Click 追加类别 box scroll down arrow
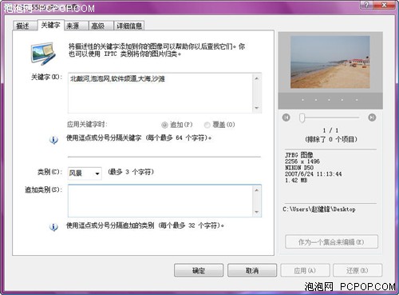Viewport: 399px width, 295px height. coord(257,212)
